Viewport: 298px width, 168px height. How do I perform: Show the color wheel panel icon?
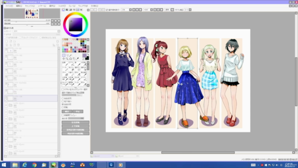(x=63, y=10)
